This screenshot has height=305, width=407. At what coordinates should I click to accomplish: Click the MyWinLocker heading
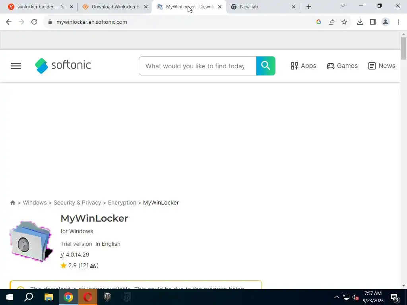click(94, 218)
